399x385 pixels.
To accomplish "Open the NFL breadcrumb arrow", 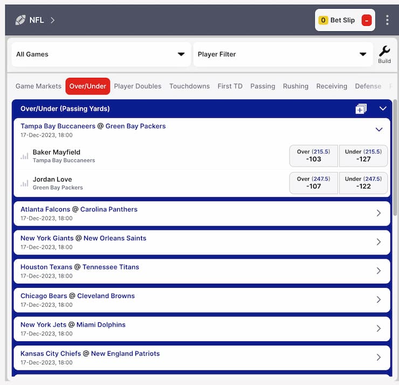I will pos(52,20).
